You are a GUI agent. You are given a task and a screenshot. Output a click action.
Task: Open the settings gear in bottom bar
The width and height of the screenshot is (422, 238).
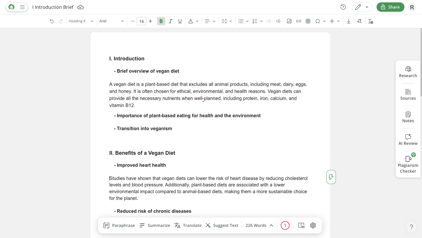(313, 225)
